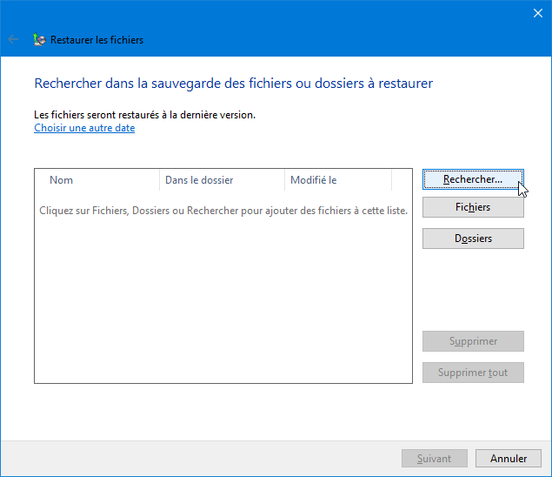Click the back arrow in the title bar

point(13,39)
